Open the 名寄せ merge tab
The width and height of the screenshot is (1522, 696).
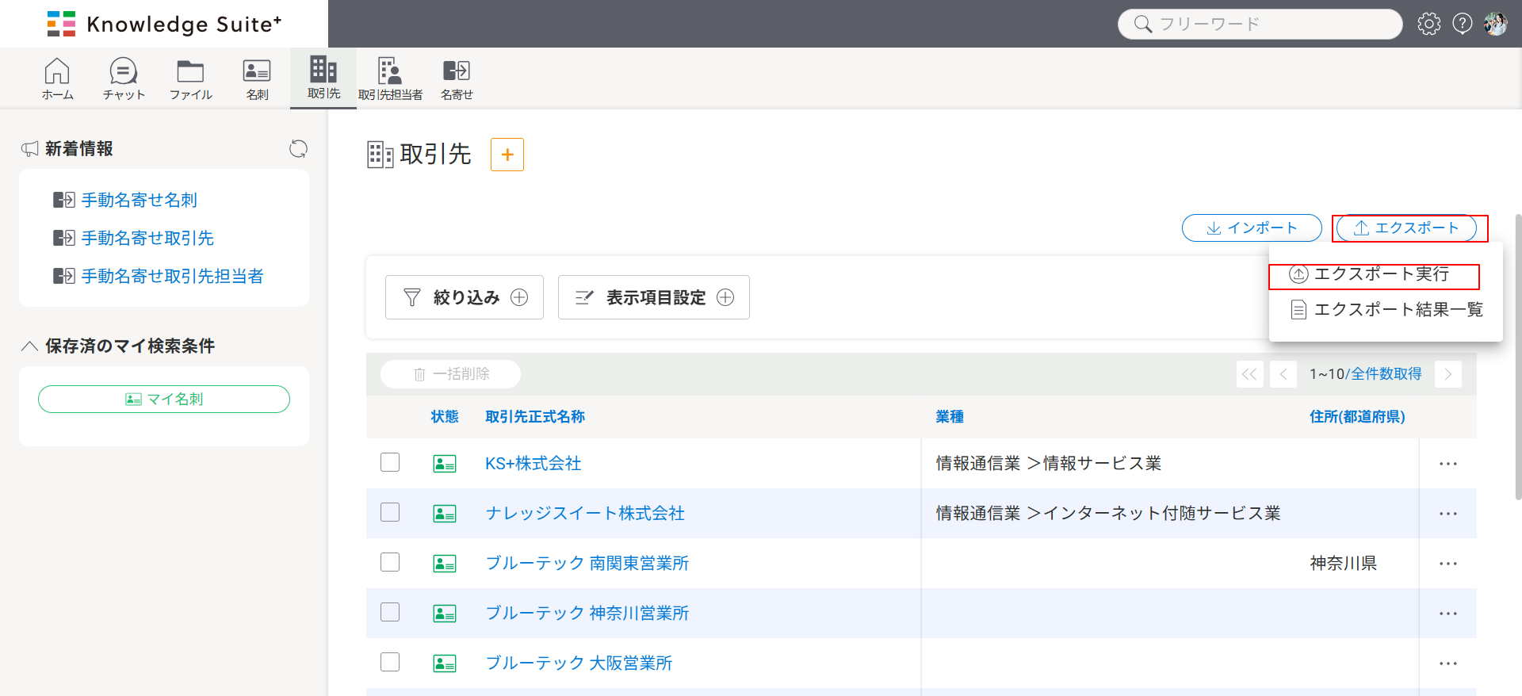(457, 78)
